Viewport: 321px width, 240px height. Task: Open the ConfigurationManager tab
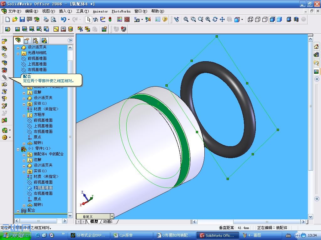(x=35, y=40)
